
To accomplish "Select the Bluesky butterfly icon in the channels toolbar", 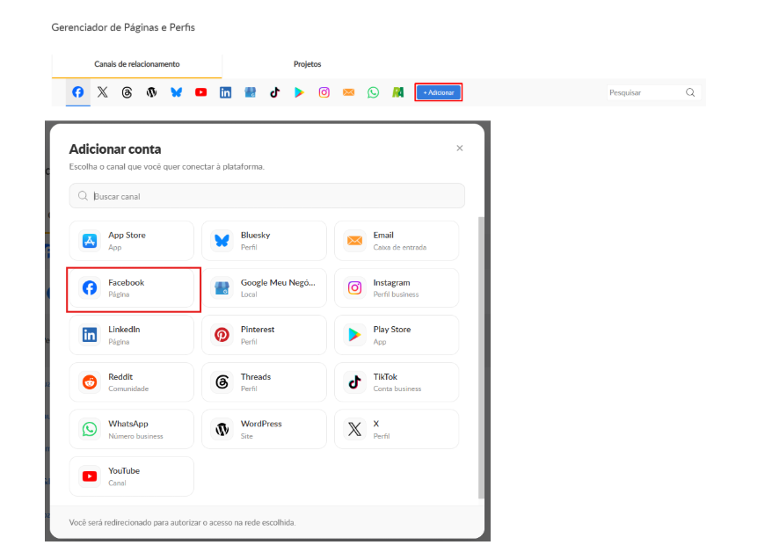I will 176,92.
